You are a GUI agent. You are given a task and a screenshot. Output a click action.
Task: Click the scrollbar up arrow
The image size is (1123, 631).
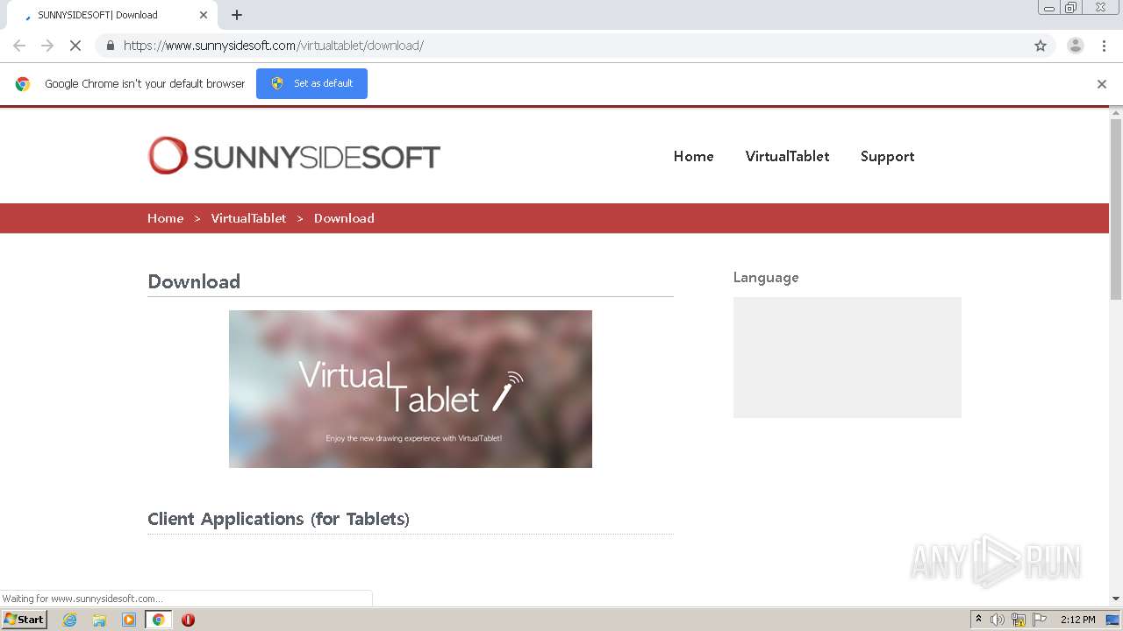(x=1116, y=112)
